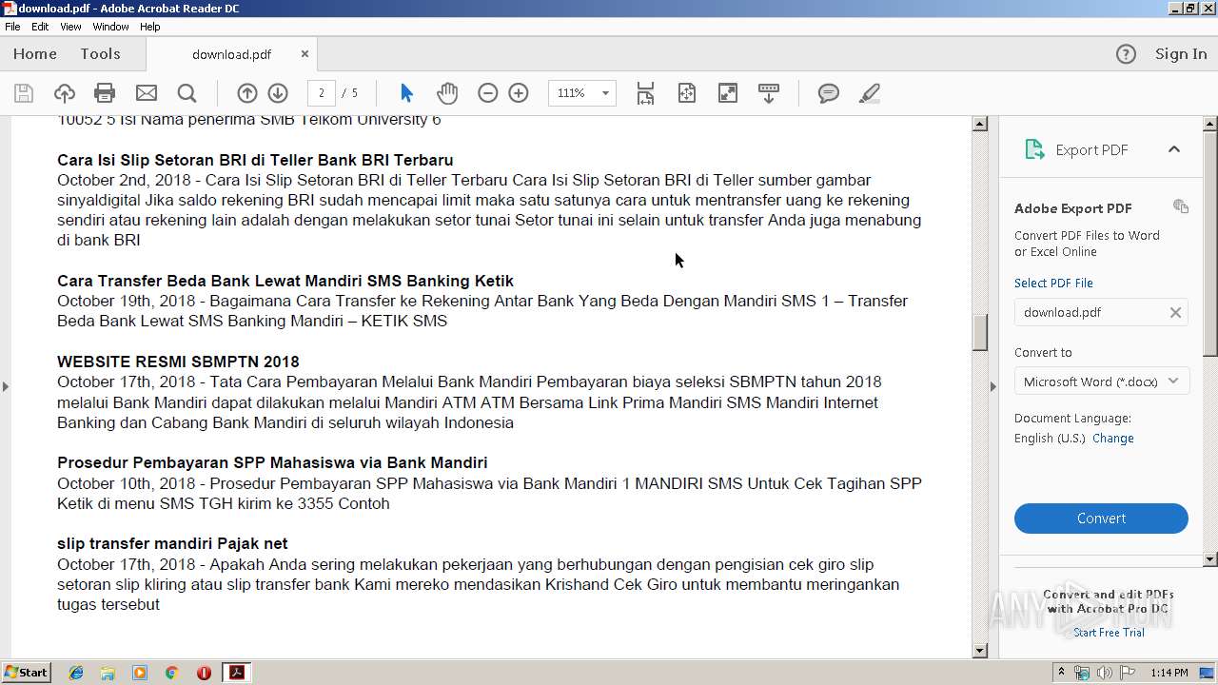Zoom in with plus button
The height and width of the screenshot is (685, 1218).
[519, 93]
